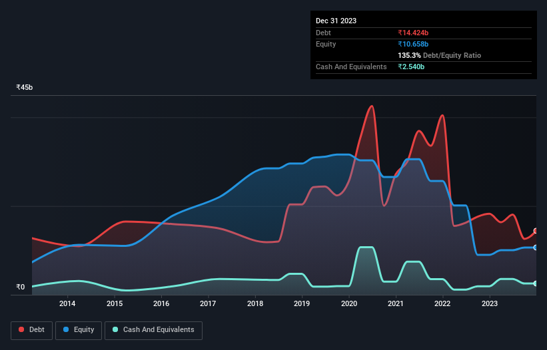The height and width of the screenshot is (350, 547).
Task: Click the 2017 x-axis label
Action: pyautogui.click(x=208, y=303)
